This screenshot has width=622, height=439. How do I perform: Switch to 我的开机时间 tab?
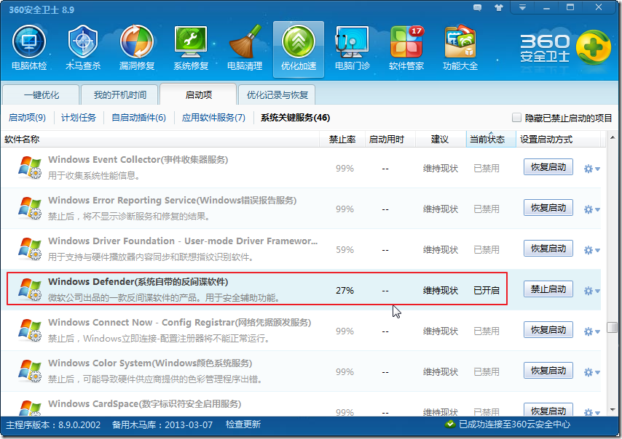[x=119, y=94]
